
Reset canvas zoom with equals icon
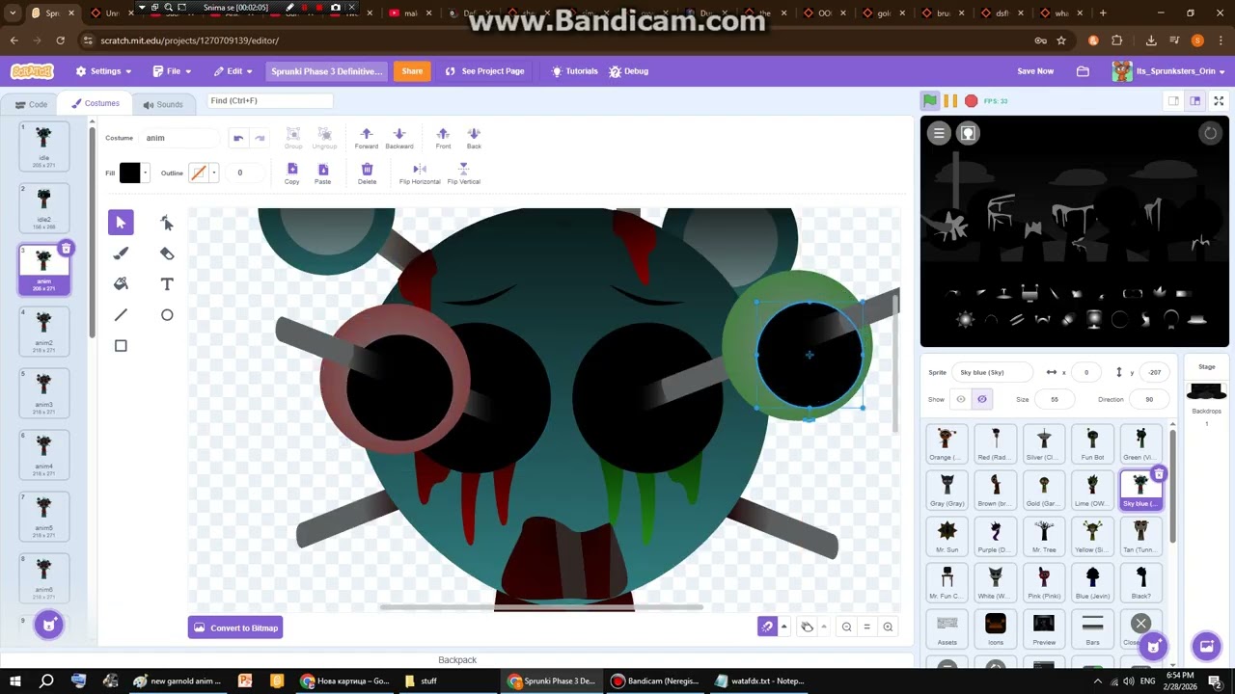pyautogui.click(x=866, y=627)
